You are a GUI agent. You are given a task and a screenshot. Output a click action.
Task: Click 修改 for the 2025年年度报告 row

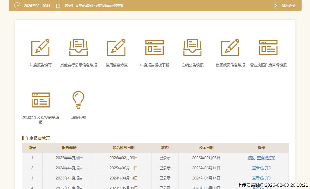tap(251, 158)
